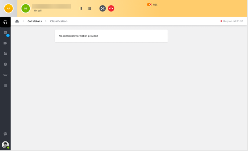The image size is (248, 151).
Task: Click the blurred caller name field
Action: pos(52,7)
